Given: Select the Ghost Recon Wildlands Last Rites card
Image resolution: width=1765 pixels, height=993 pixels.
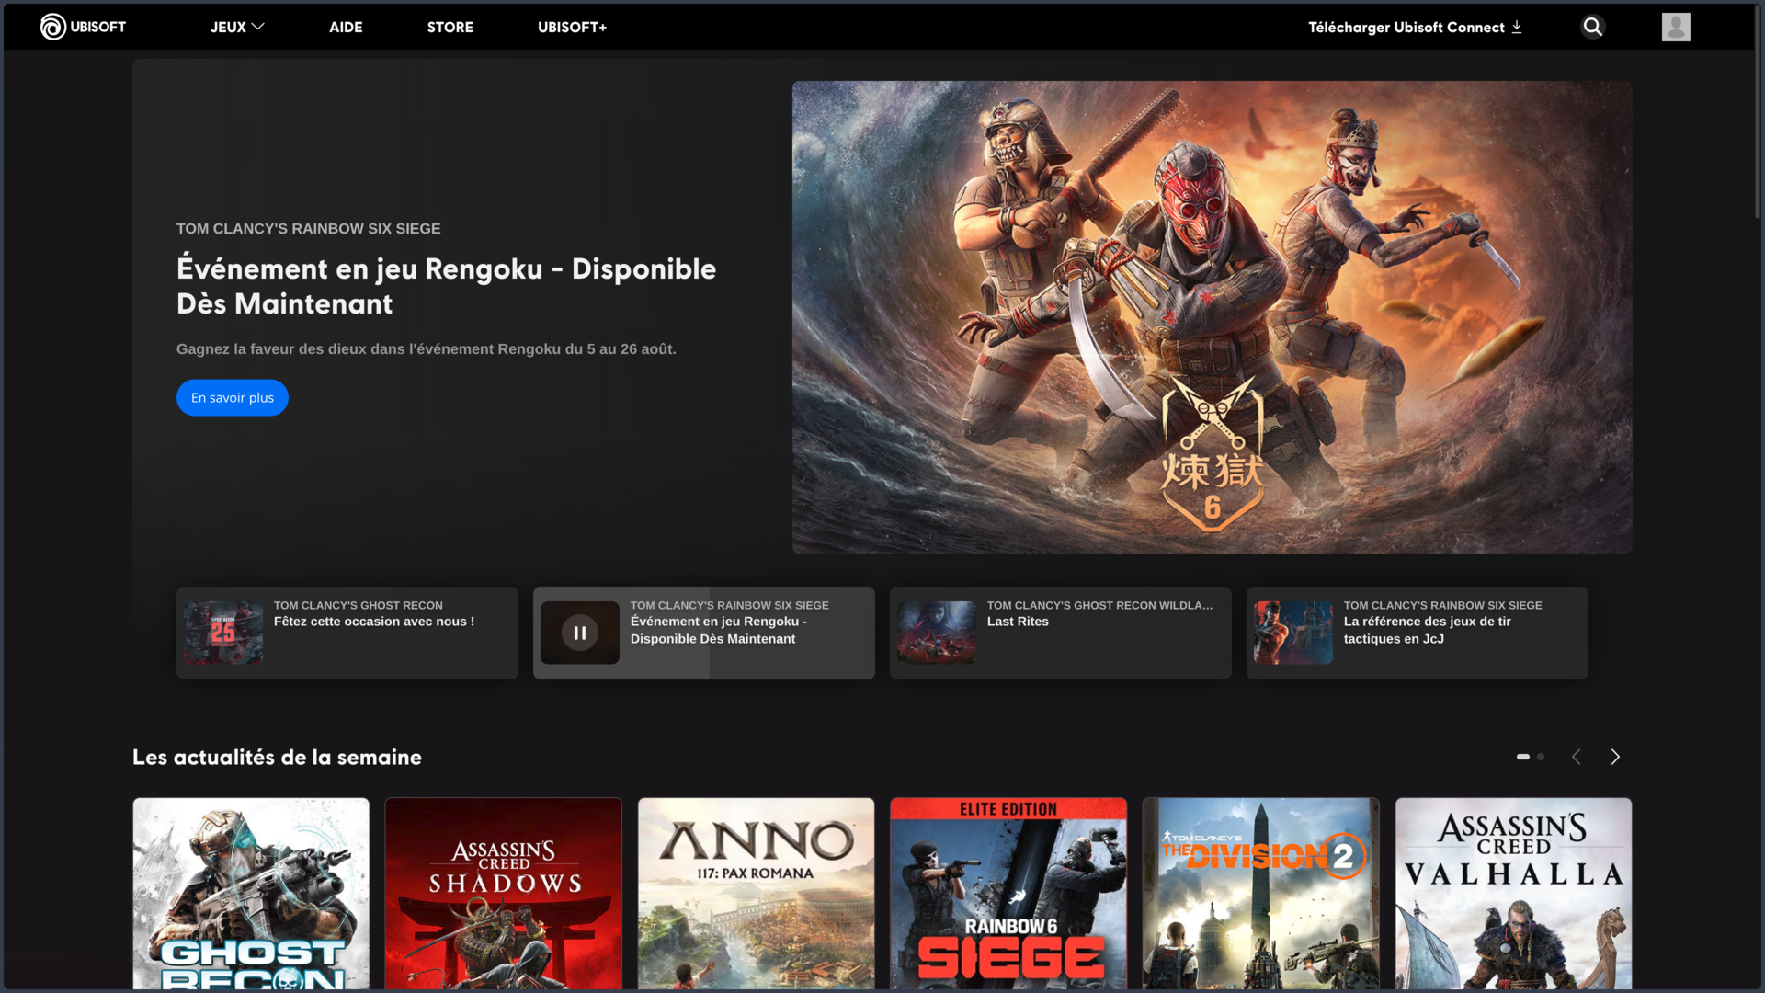Looking at the screenshot, I should (1061, 633).
